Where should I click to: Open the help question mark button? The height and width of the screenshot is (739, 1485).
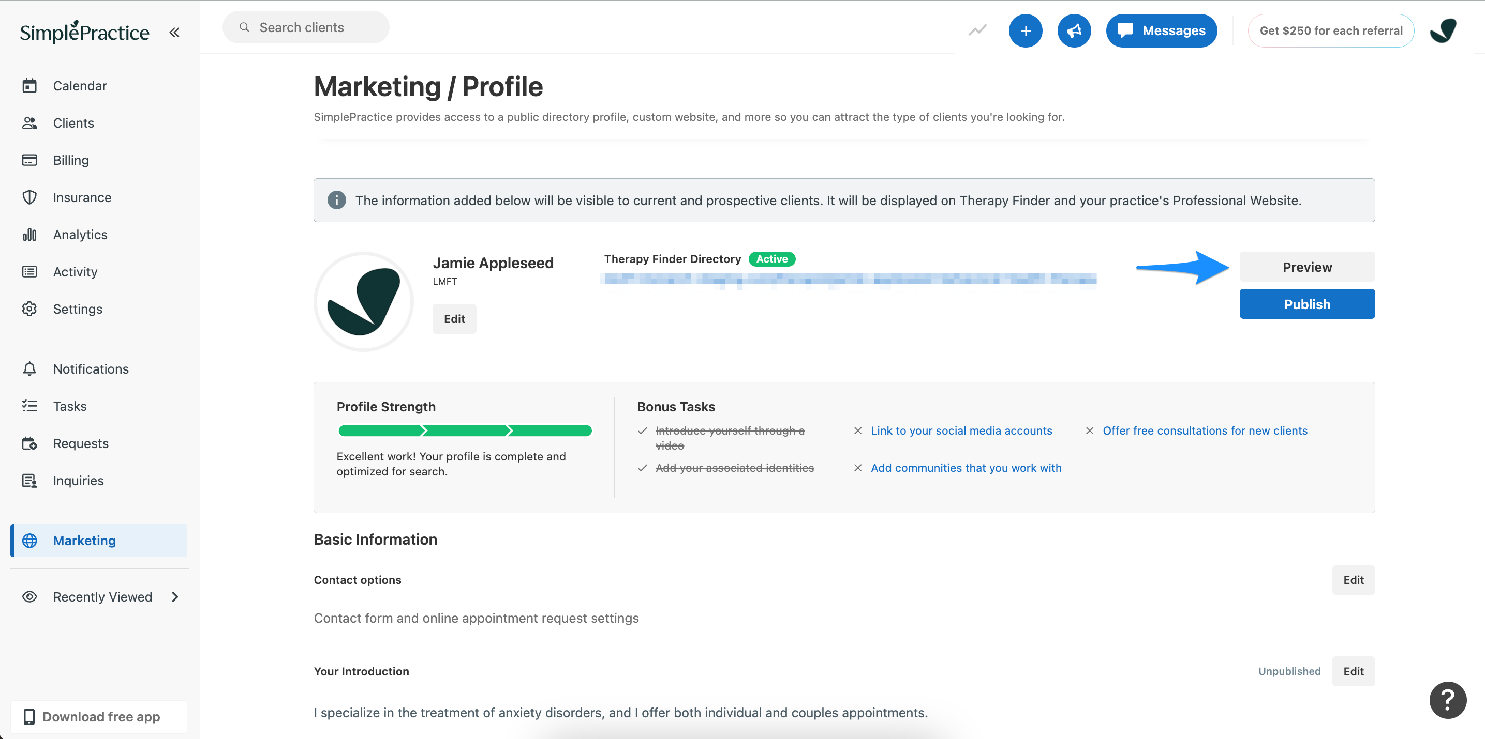pyautogui.click(x=1448, y=699)
